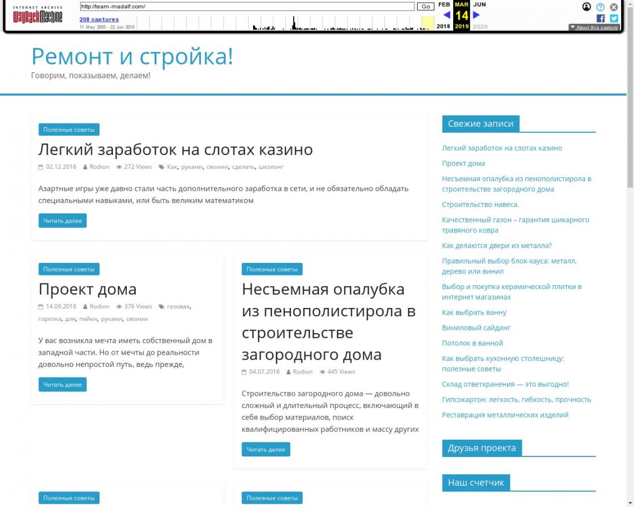Click the highlighted 2019 timeline section
This screenshot has height=507, width=634.
pos(427,23)
